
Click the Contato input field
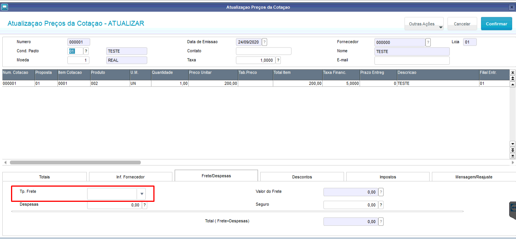(264, 51)
